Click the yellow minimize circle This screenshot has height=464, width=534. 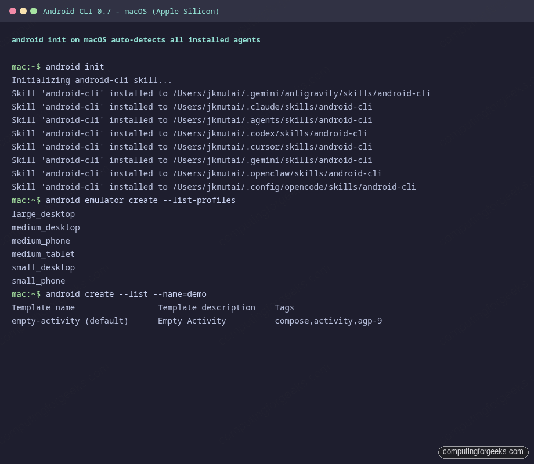point(24,11)
